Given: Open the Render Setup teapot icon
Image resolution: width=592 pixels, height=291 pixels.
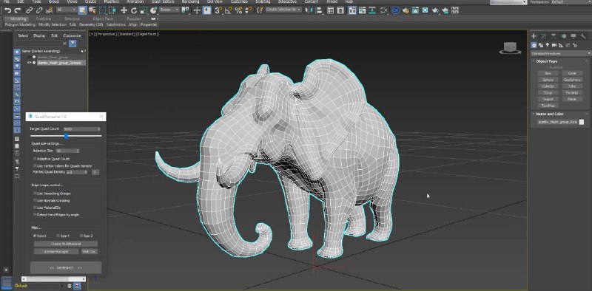Looking at the screenshot, I should coord(406,10).
